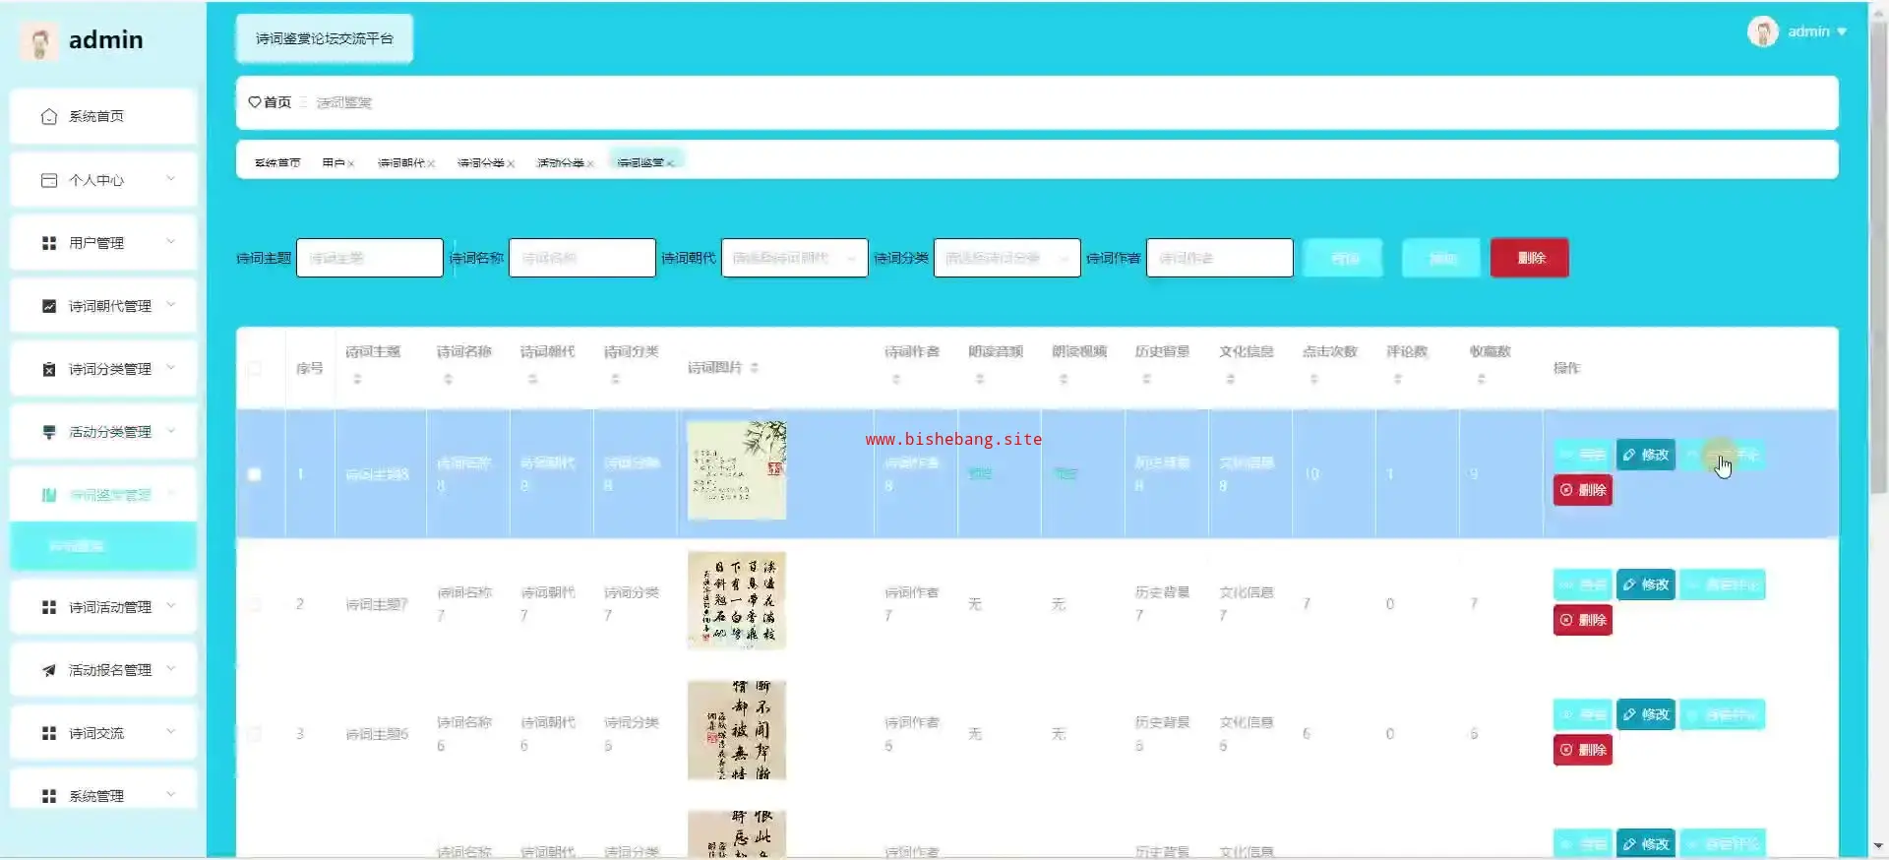
Task: Click the red 删除 button above the table
Action: (x=1530, y=258)
